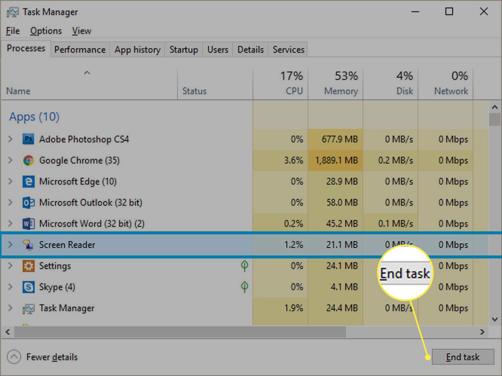Expand the Microsoft Edge (10) process group
The image size is (502, 376).
click(10, 182)
